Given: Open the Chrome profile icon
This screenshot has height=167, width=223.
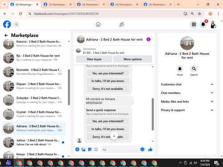Looking at the screenshot, I should [x=210, y=14].
